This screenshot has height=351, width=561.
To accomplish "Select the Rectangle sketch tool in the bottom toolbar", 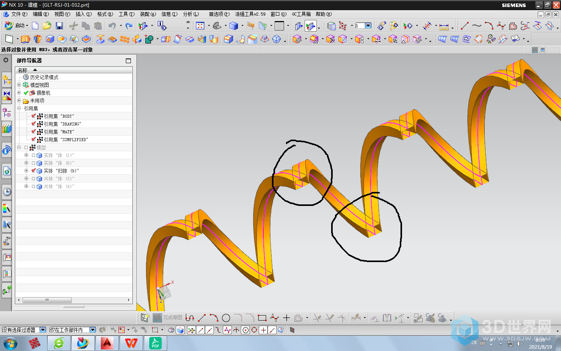I will (262, 318).
